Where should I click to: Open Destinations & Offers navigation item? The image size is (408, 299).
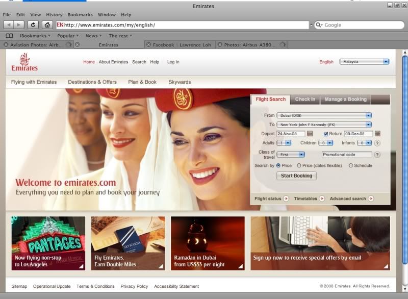(x=92, y=82)
